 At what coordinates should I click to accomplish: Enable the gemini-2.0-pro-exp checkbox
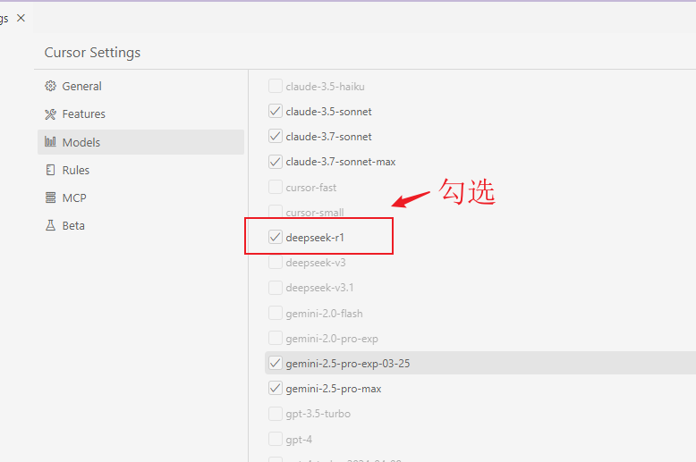pyautogui.click(x=276, y=338)
